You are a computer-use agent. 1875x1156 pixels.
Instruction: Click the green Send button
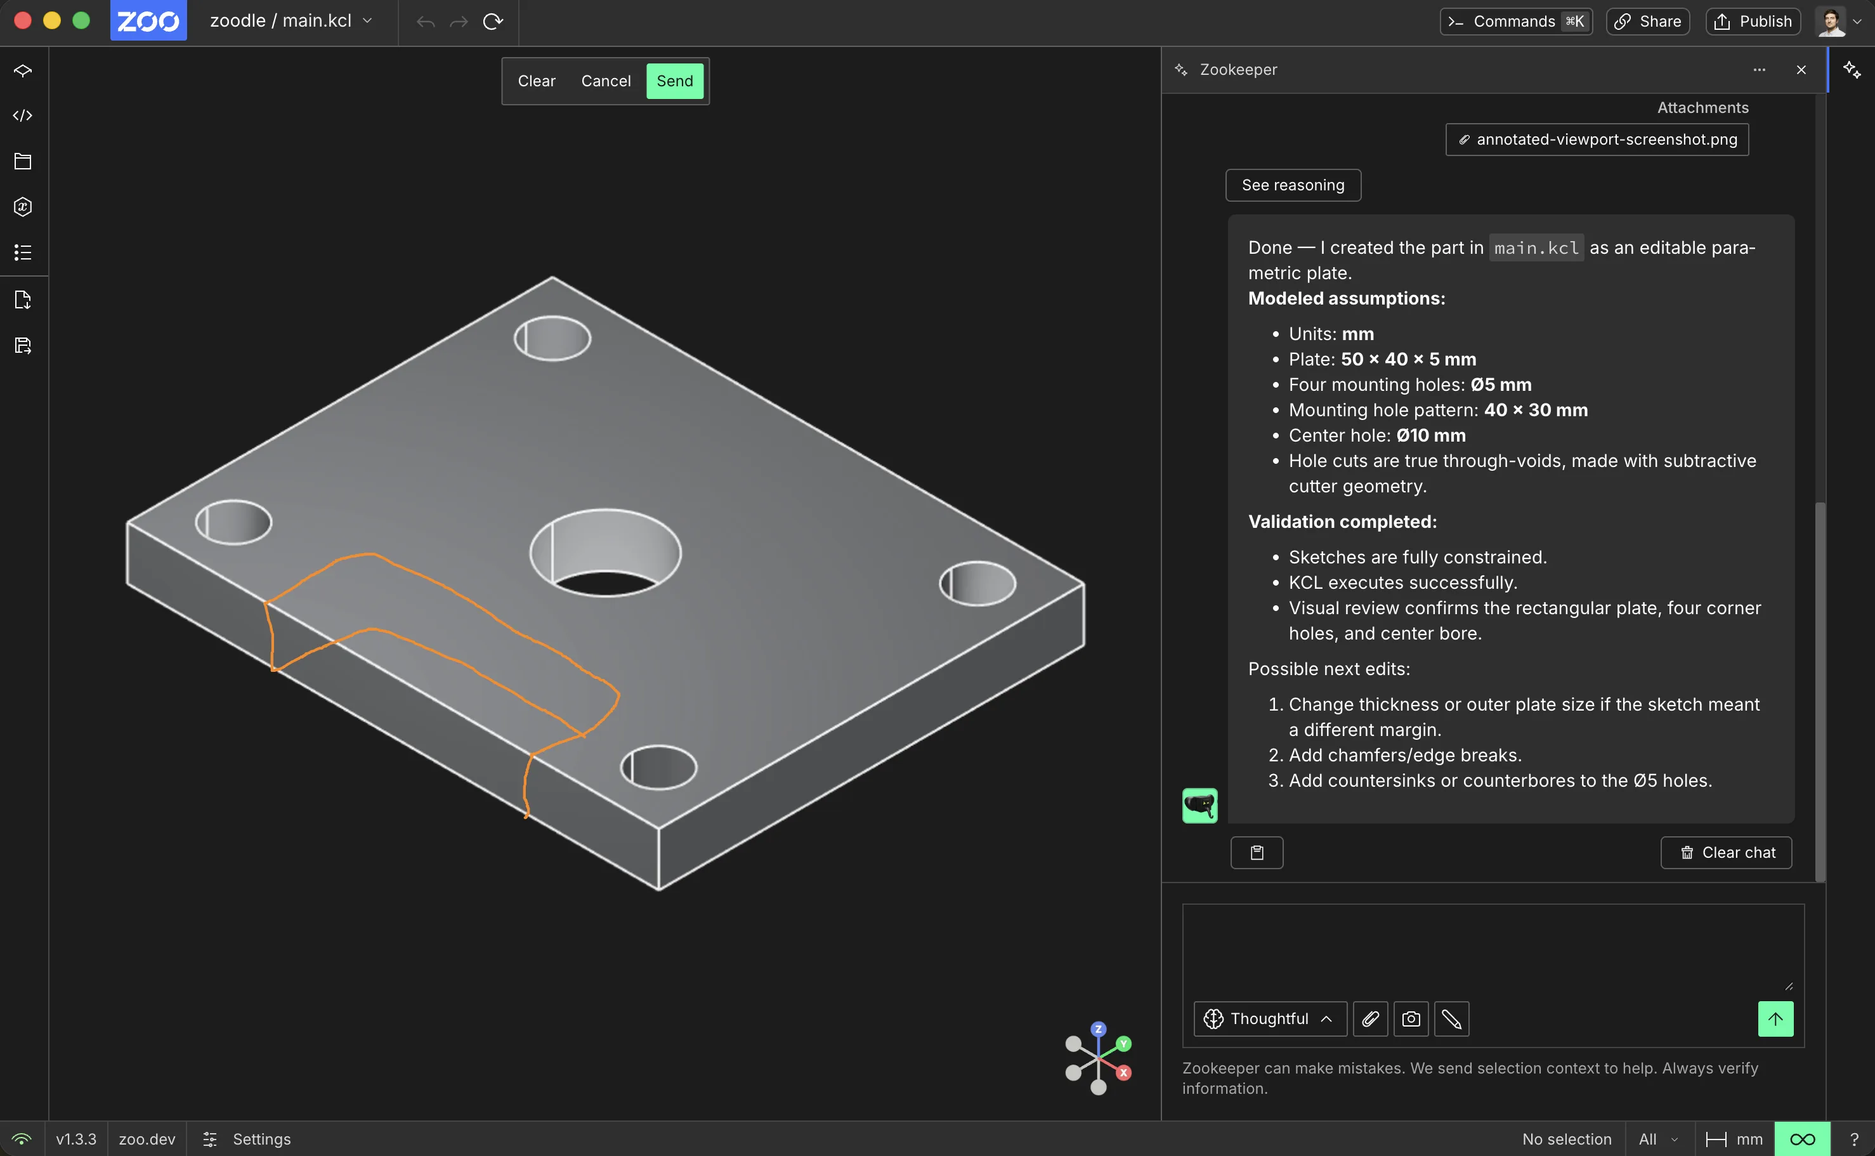click(675, 81)
